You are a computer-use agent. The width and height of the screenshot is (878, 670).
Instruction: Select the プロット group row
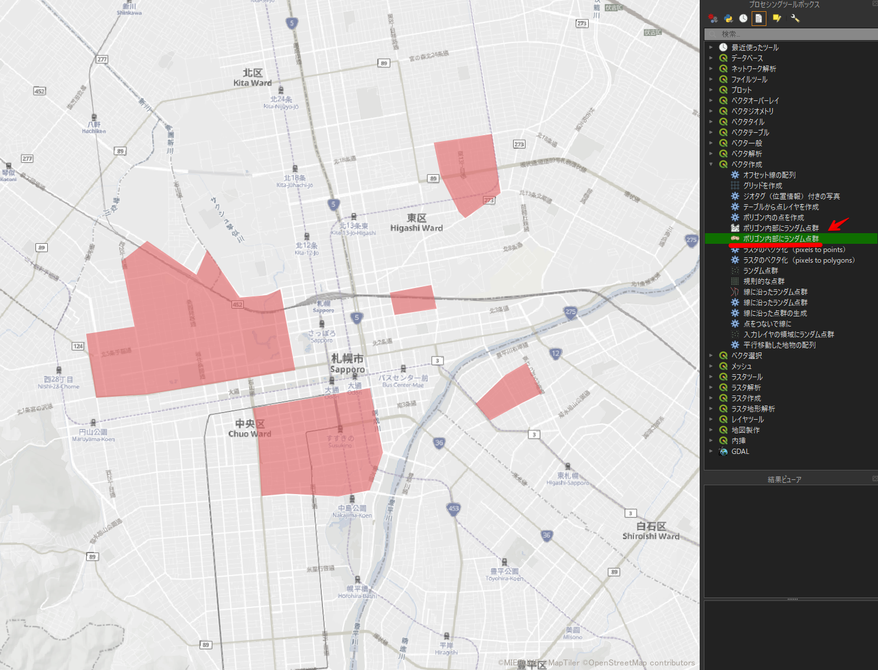[791, 90]
